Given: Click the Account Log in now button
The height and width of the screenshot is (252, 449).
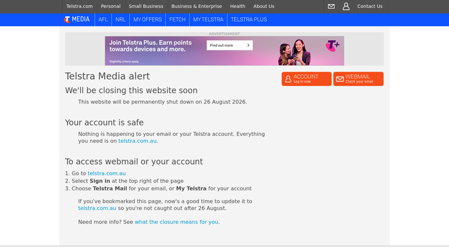Looking at the screenshot, I should pyautogui.click(x=306, y=79).
